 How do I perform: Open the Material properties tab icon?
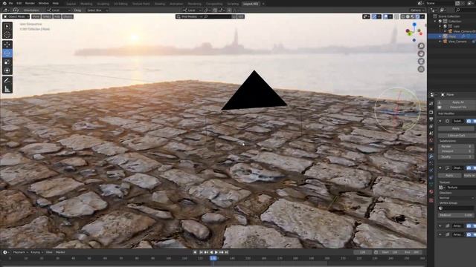pyautogui.click(x=431, y=192)
